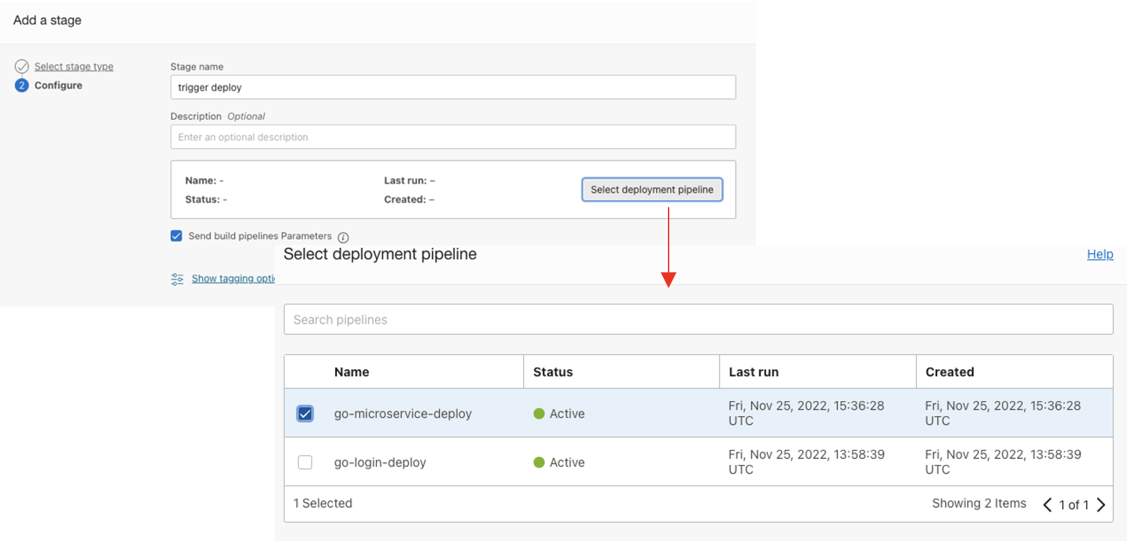Screen dimensions: 1133x541
Task: Sort the table by Status column header
Action: coord(552,372)
